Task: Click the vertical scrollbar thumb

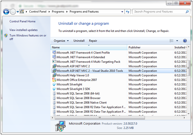Action: tap(188, 68)
